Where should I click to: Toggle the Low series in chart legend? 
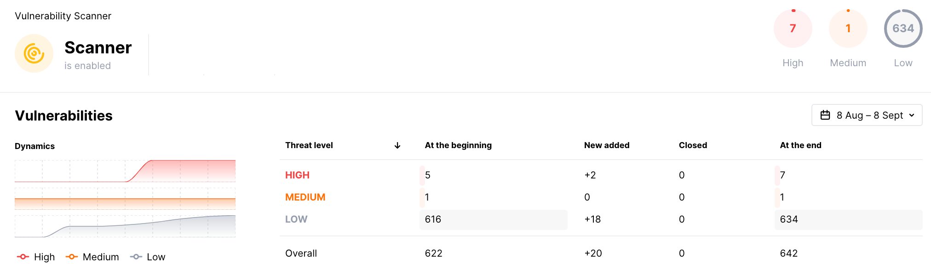pos(148,257)
